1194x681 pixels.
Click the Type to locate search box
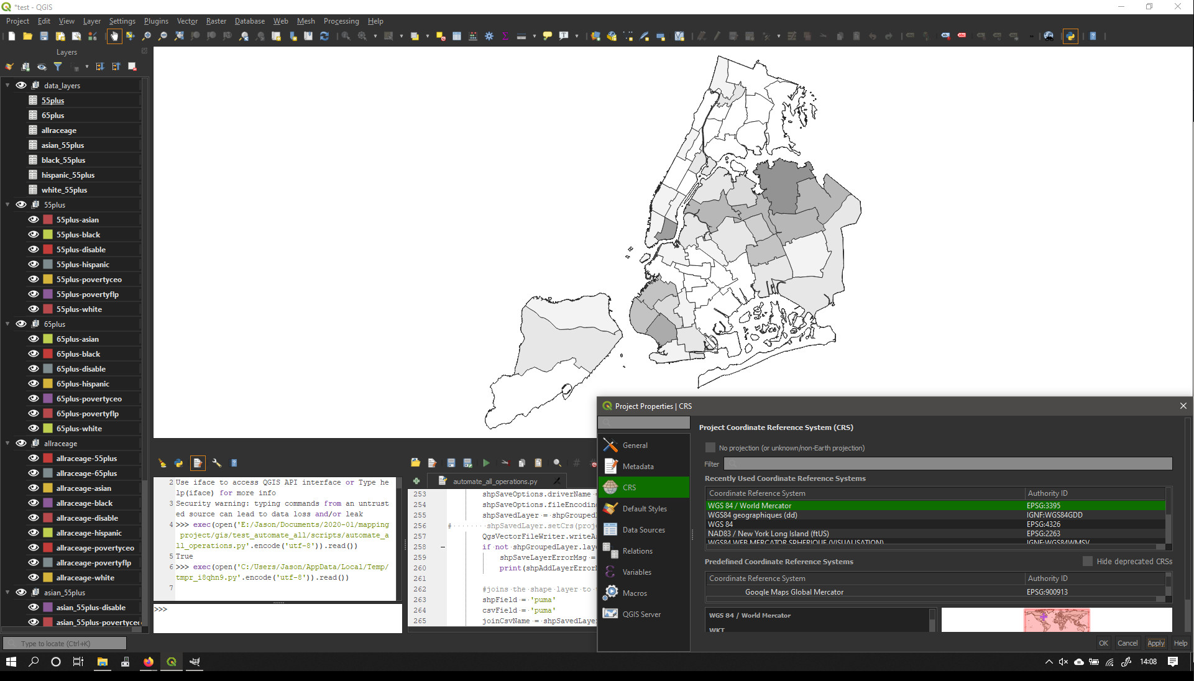pyautogui.click(x=65, y=643)
